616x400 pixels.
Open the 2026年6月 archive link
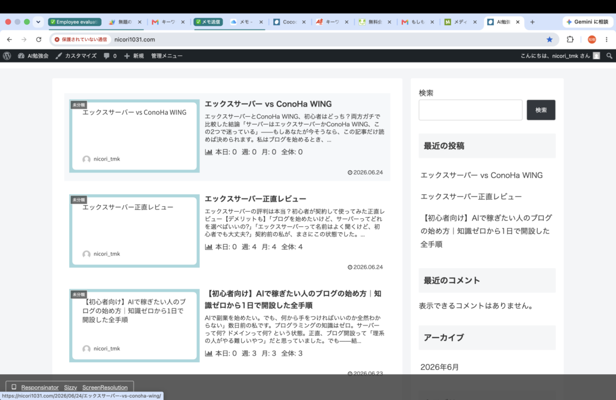[440, 367]
